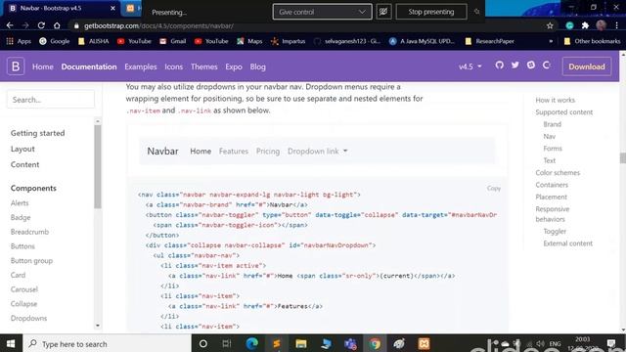The width and height of the screenshot is (626, 352).
Task: Click the Bootstrap logo in the navbar
Action: (x=16, y=66)
